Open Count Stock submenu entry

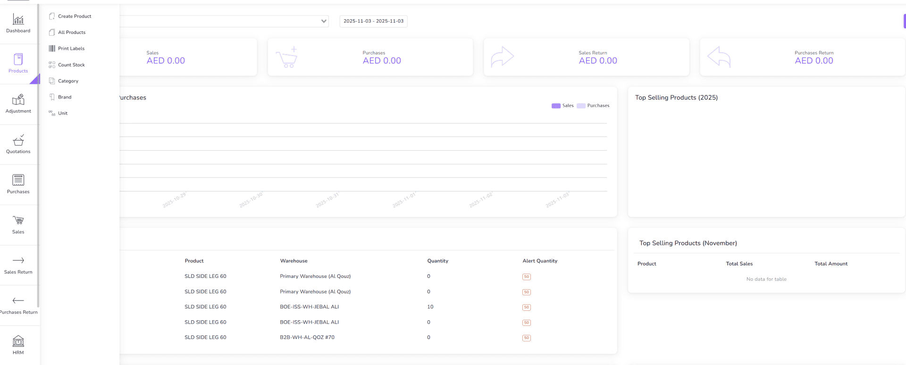[x=71, y=65]
